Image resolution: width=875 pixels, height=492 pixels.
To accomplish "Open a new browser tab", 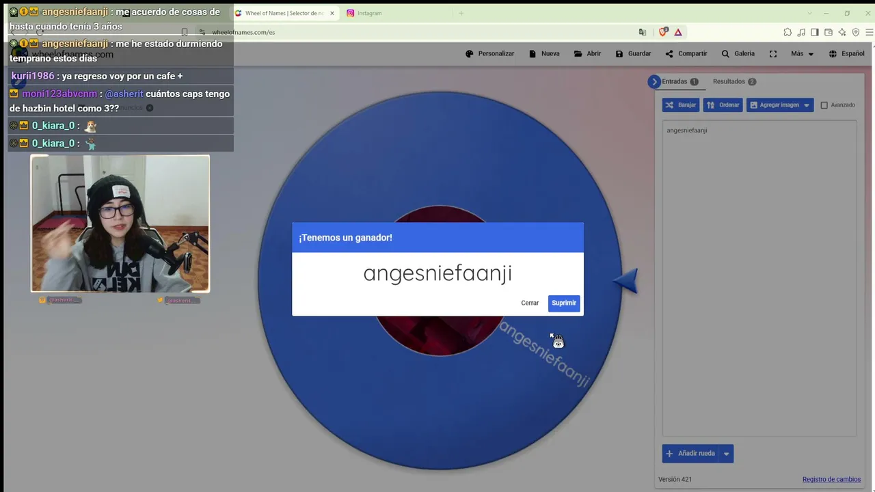I will (461, 13).
